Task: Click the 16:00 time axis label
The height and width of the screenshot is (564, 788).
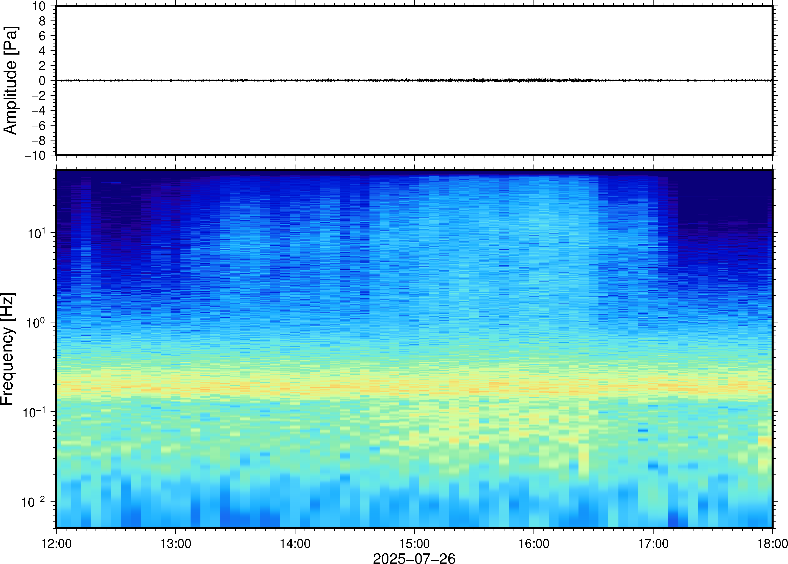Action: point(534,544)
